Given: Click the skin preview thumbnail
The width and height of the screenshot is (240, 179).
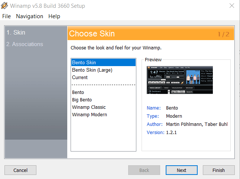Looking at the screenshot, I should (x=180, y=80).
